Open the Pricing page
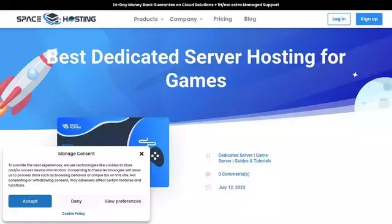The height and width of the screenshot is (224, 392). pyautogui.click(x=223, y=19)
